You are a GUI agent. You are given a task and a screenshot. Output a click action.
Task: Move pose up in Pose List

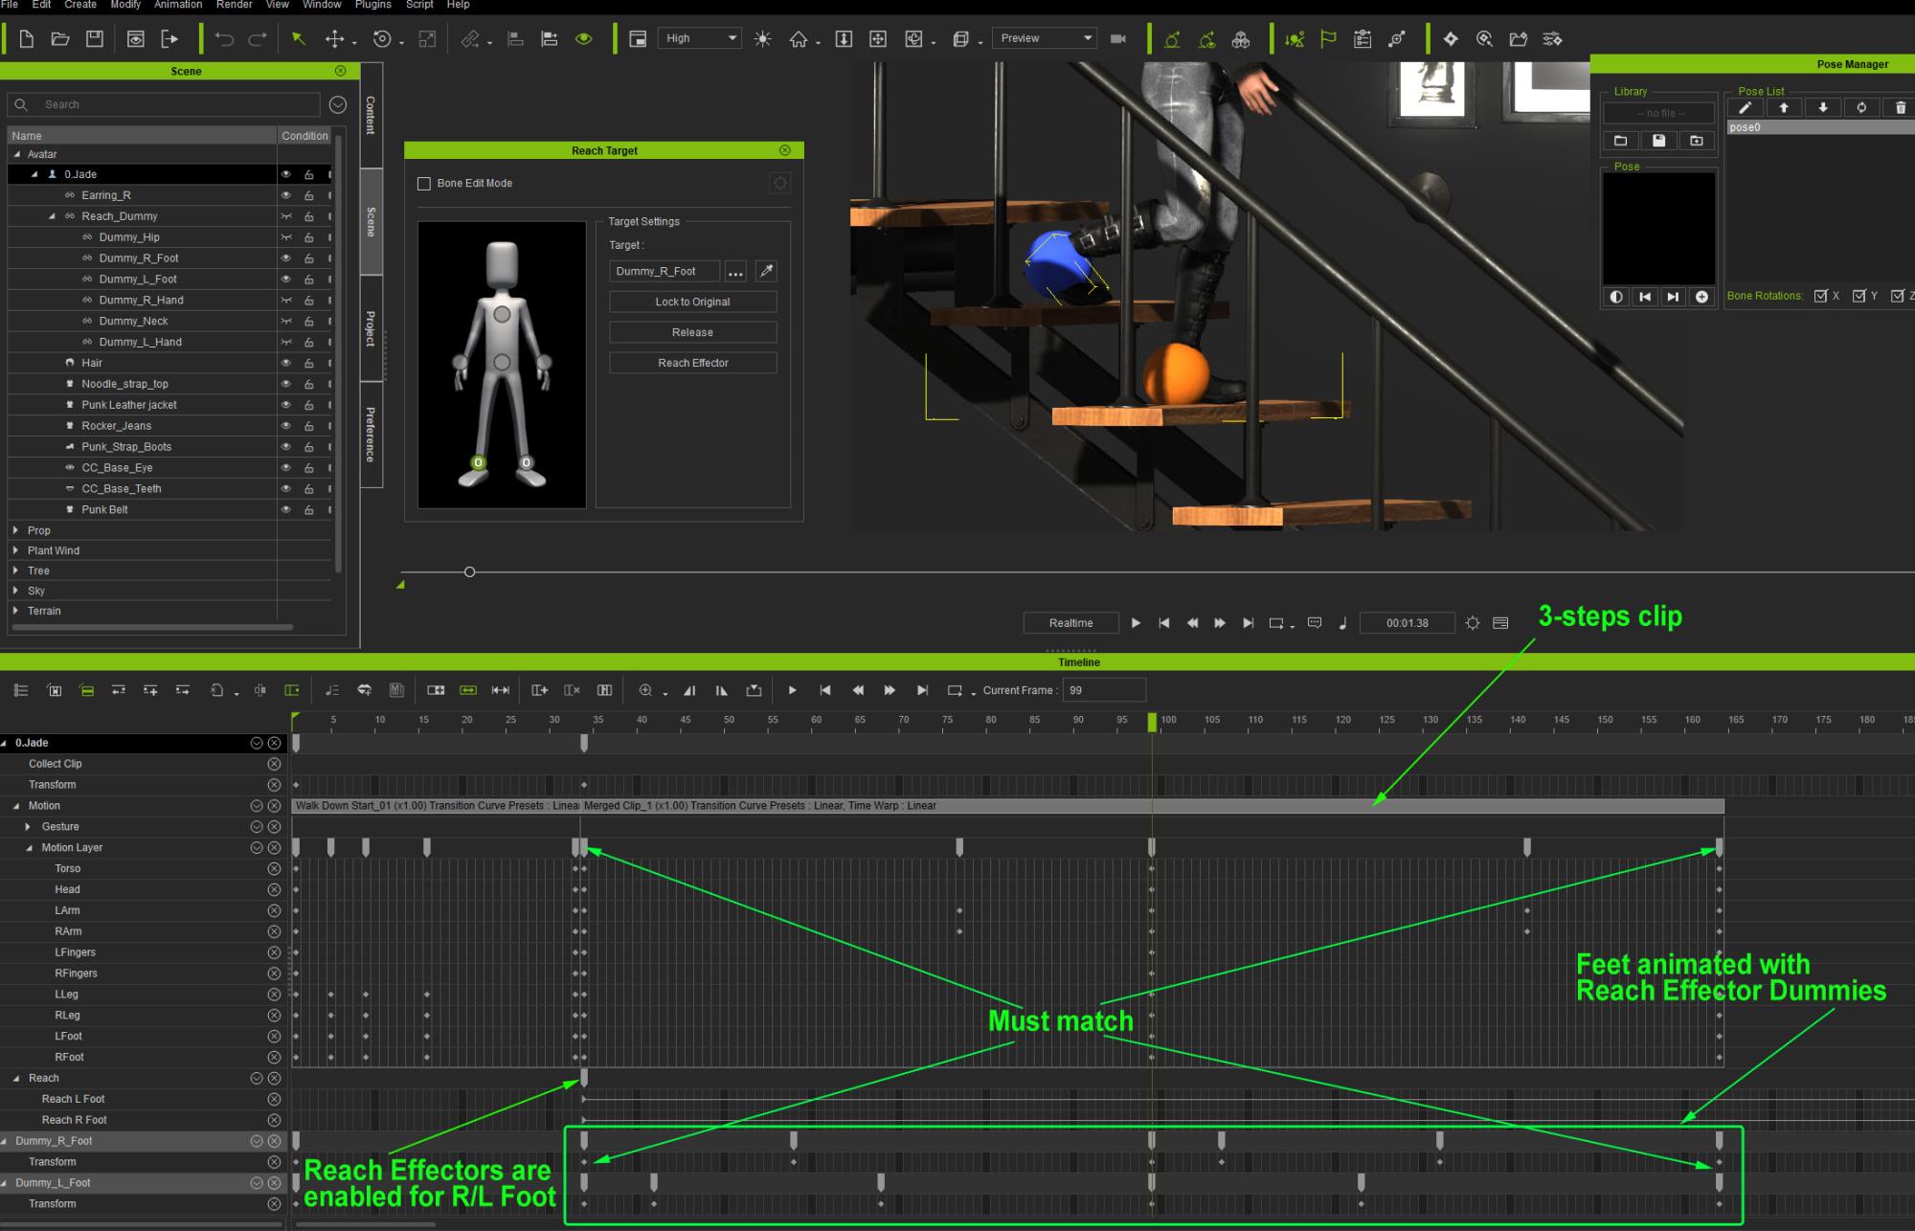point(1784,108)
